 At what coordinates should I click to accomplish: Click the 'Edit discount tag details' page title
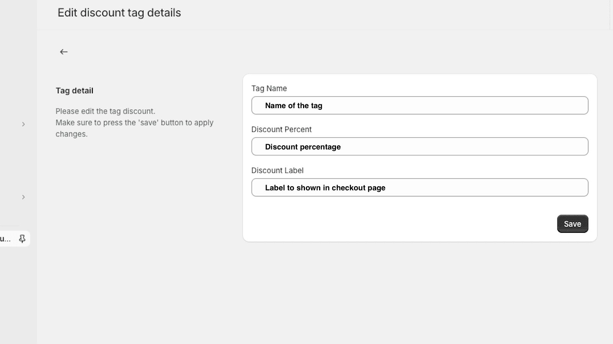click(119, 13)
